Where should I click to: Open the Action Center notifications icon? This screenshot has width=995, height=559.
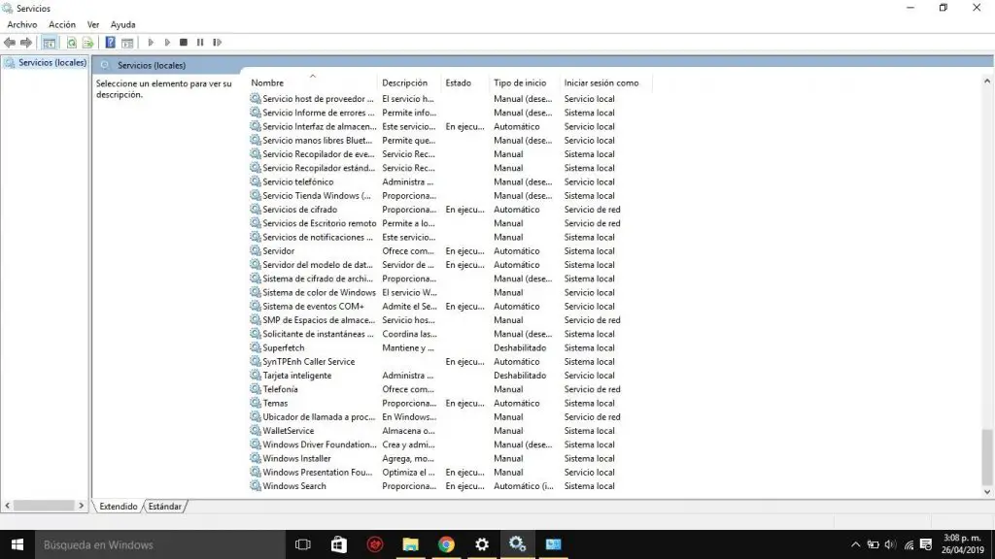click(926, 544)
